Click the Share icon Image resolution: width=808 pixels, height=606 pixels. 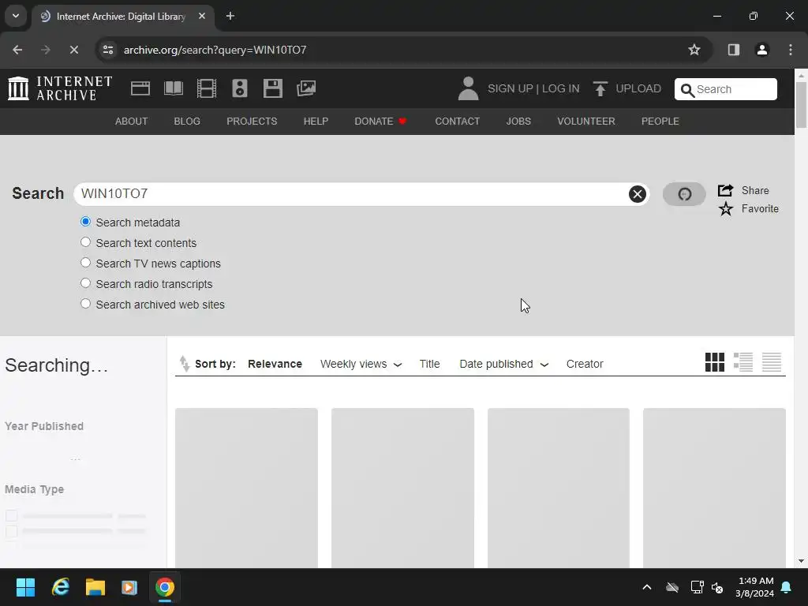725,190
